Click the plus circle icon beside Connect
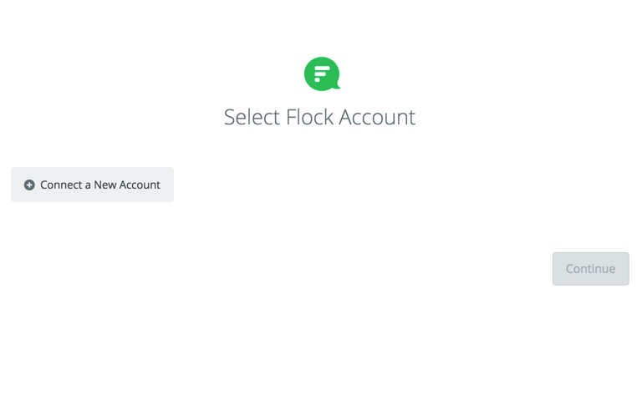The image size is (637, 395). tap(29, 185)
